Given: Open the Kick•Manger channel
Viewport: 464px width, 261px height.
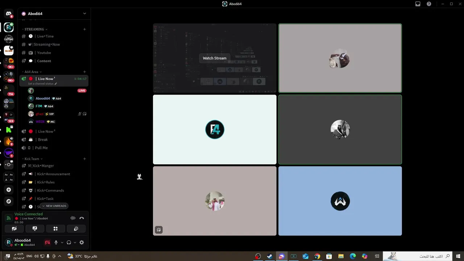Looking at the screenshot, I should [54, 166].
